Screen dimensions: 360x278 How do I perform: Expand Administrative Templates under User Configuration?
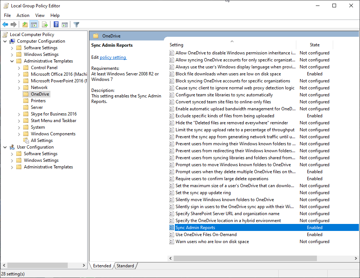pos(12,167)
